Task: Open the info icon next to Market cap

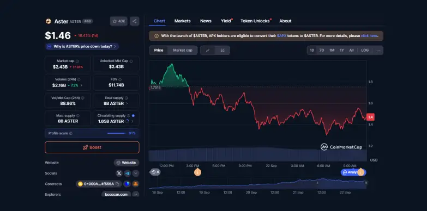Action: pyautogui.click(x=77, y=61)
